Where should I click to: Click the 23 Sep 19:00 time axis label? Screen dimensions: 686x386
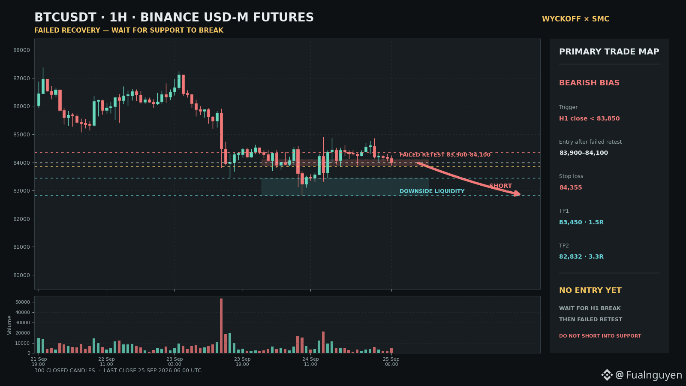pos(242,362)
